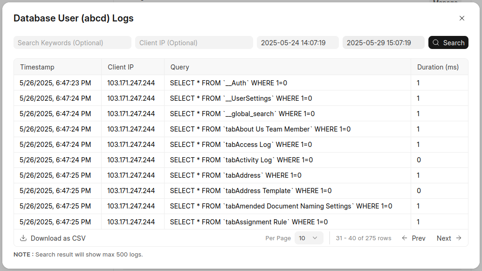Click the Duration (ms) column header
This screenshot has width=482, height=271.
pos(438,67)
